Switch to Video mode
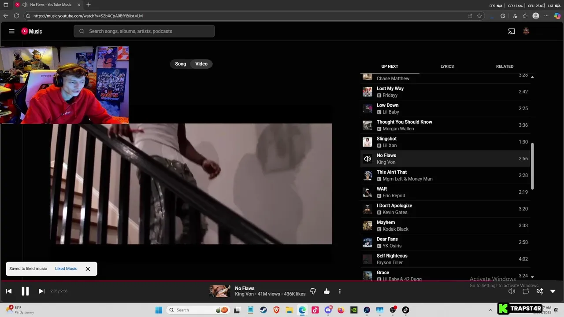This screenshot has width=564, height=317. coord(201,64)
